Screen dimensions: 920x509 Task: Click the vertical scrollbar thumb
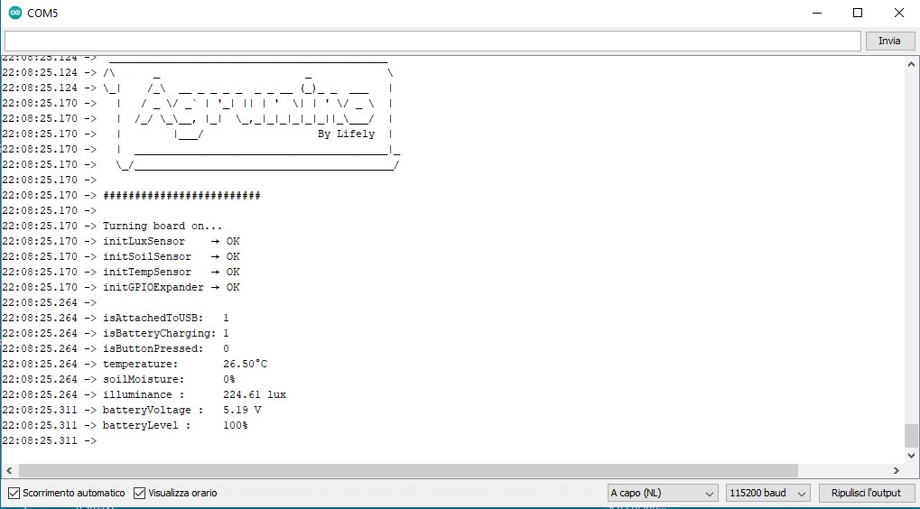coord(911,435)
